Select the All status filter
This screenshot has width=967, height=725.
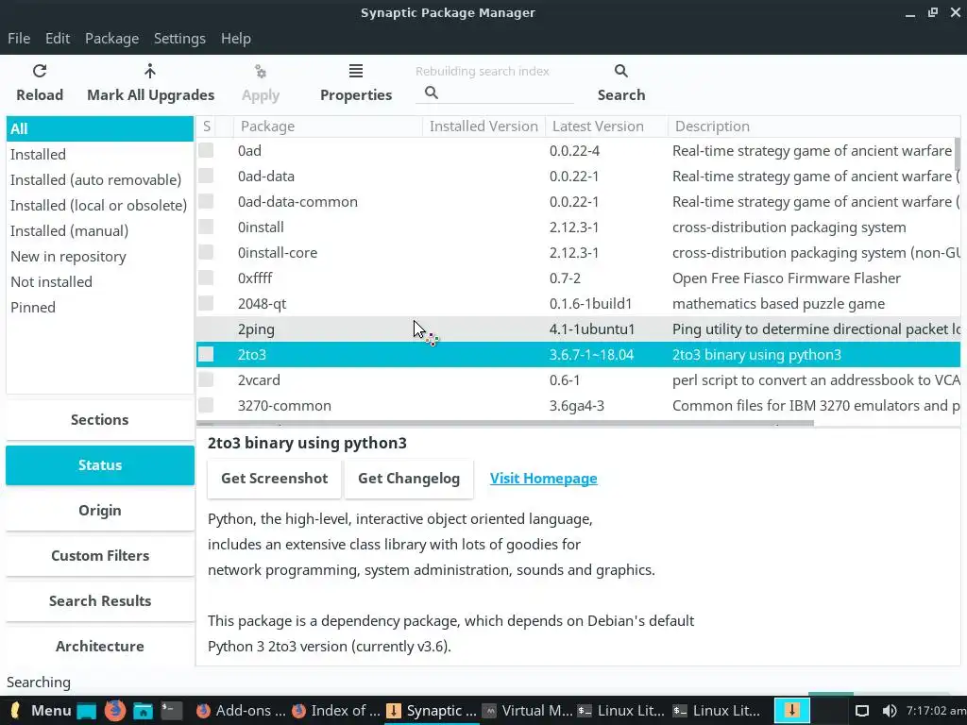[100, 128]
